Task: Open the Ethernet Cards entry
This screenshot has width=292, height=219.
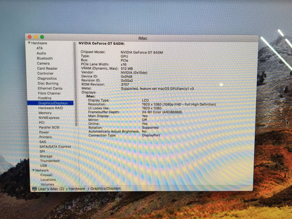Action: [x=50, y=88]
